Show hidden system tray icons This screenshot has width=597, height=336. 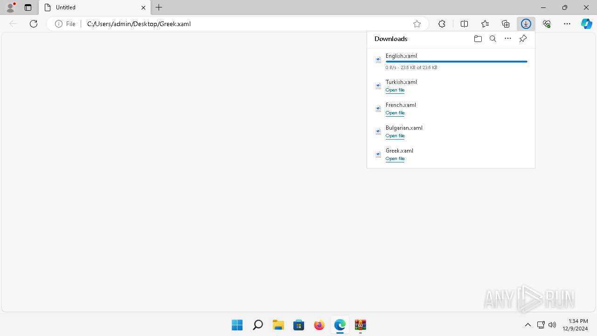coord(528,325)
